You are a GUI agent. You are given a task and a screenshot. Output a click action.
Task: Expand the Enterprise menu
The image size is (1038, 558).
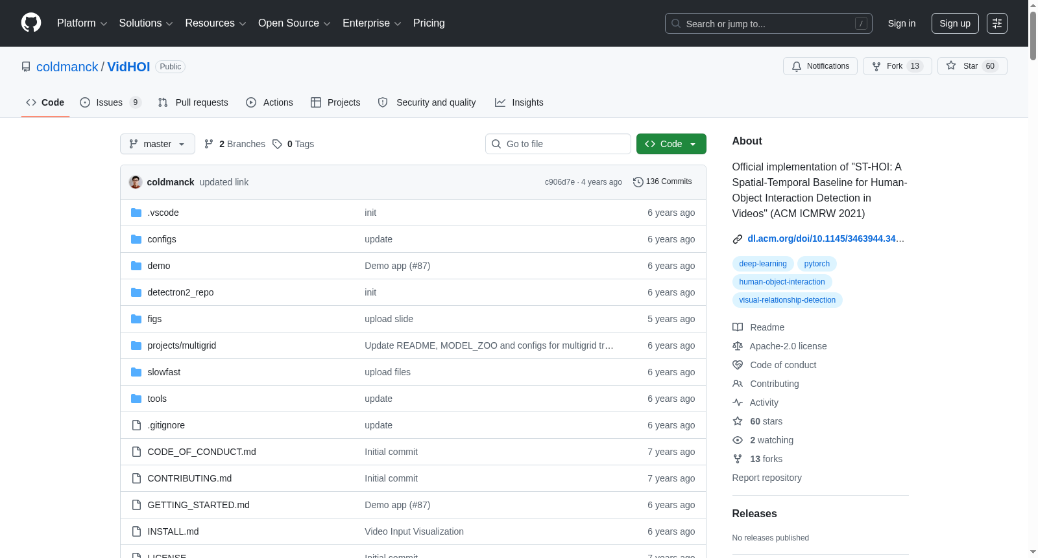pos(372,23)
